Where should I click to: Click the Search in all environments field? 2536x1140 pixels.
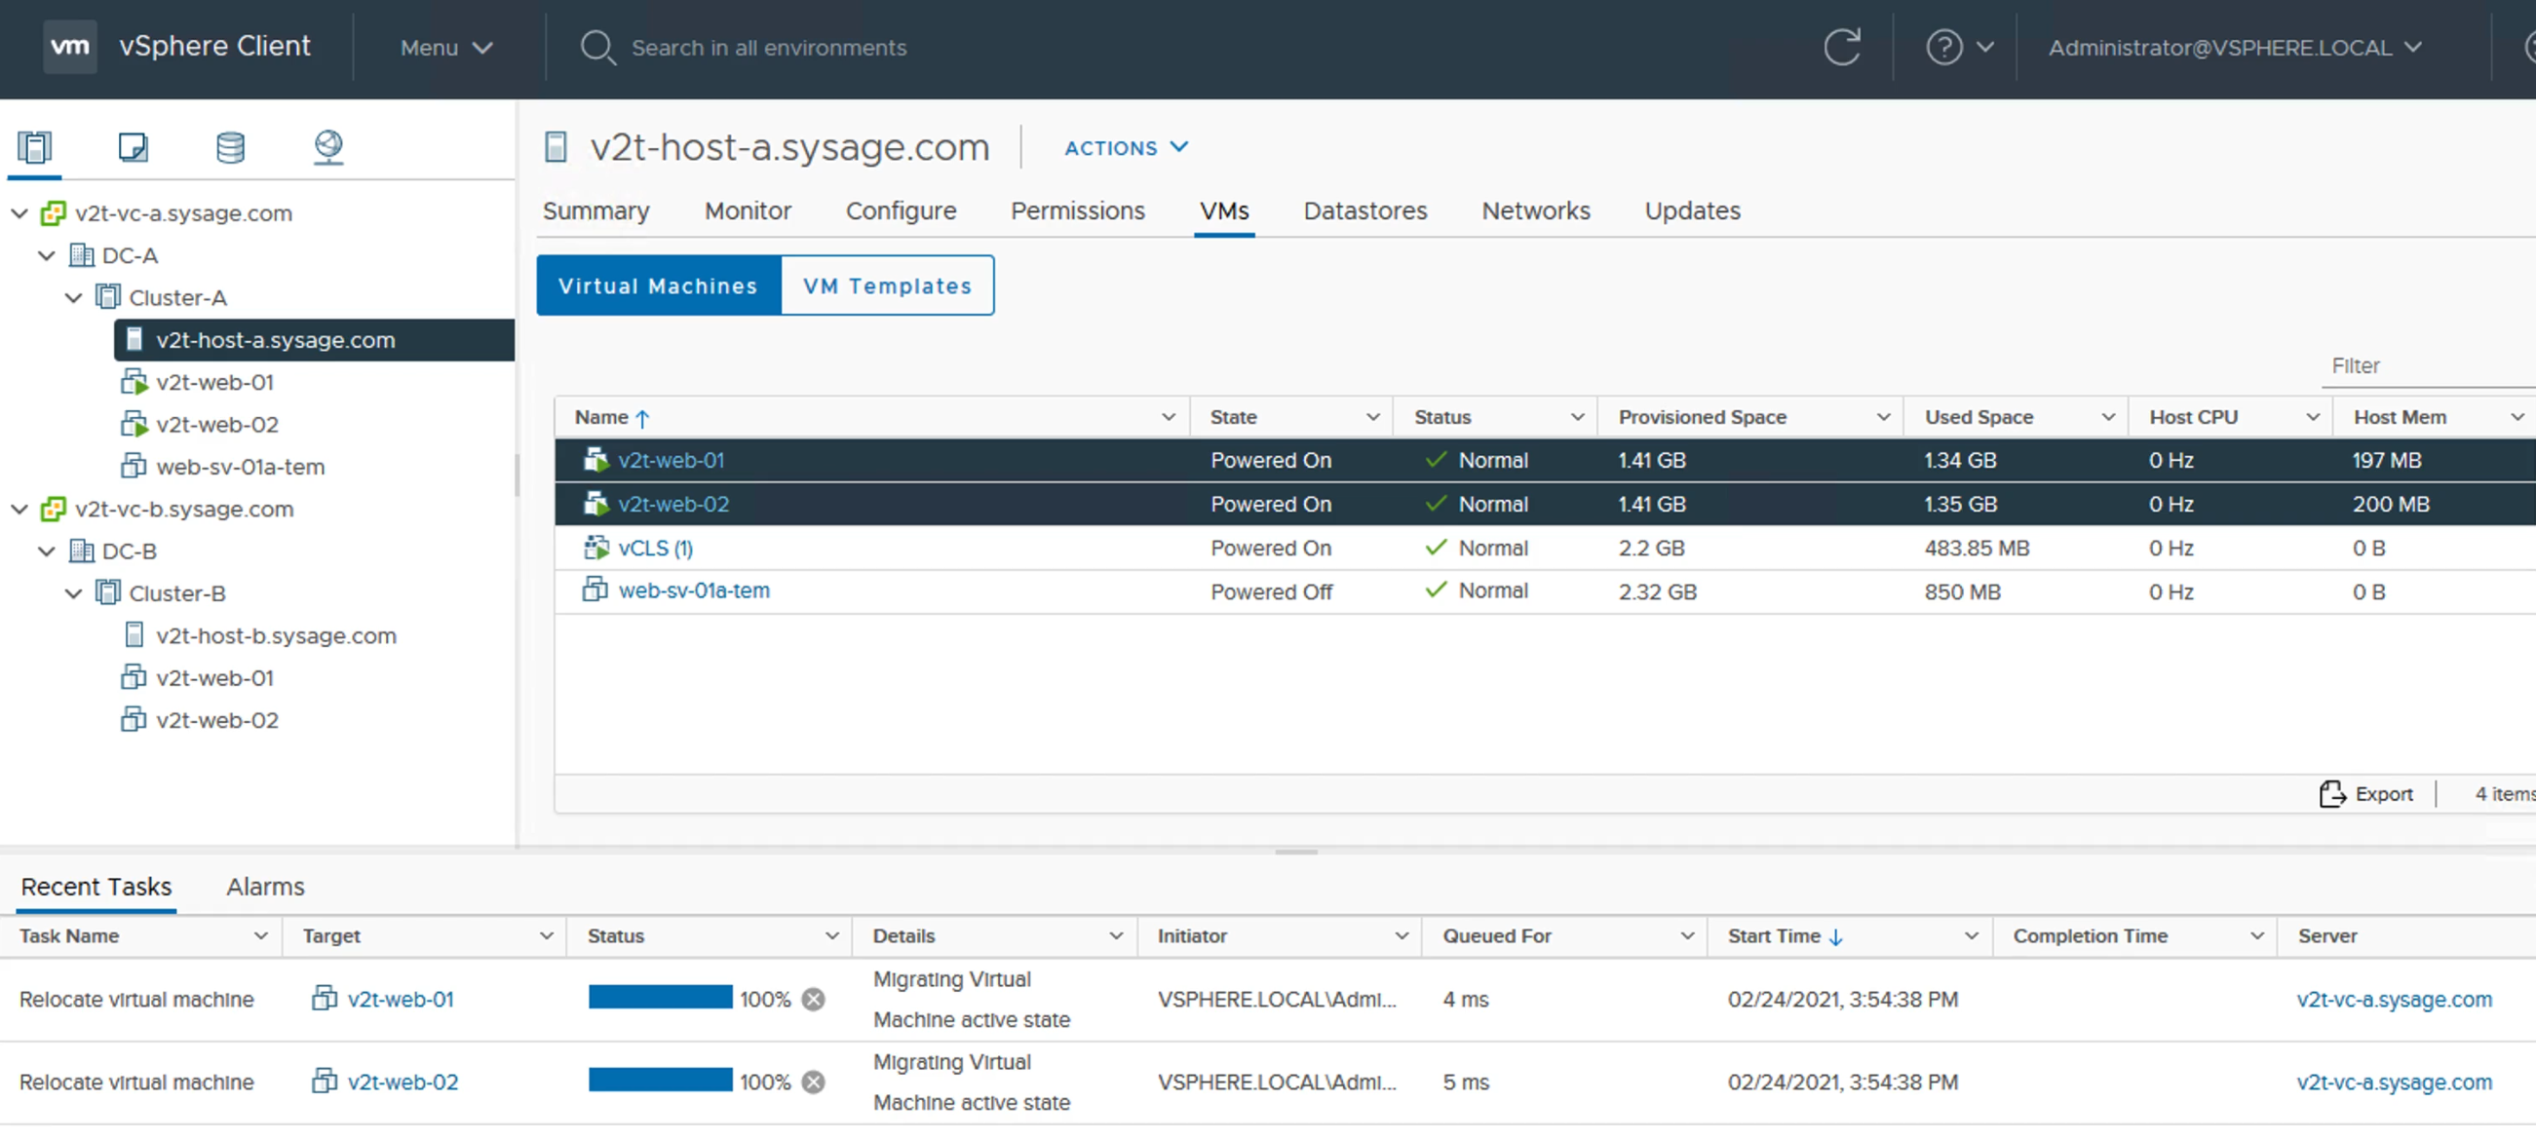click(x=769, y=47)
